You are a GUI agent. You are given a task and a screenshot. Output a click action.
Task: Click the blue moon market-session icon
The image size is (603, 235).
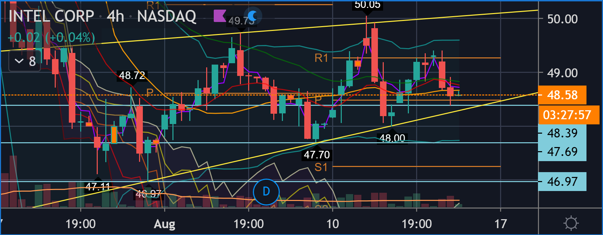253,15
